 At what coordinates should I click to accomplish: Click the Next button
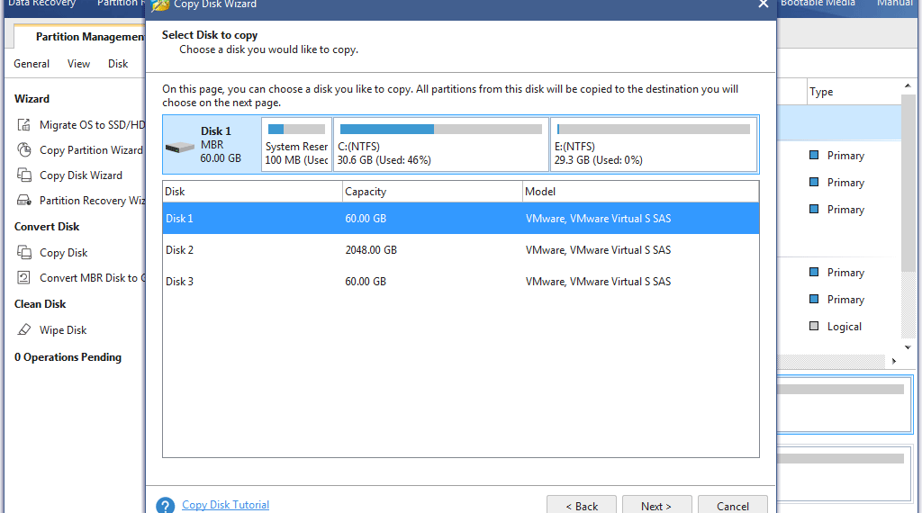(x=656, y=506)
